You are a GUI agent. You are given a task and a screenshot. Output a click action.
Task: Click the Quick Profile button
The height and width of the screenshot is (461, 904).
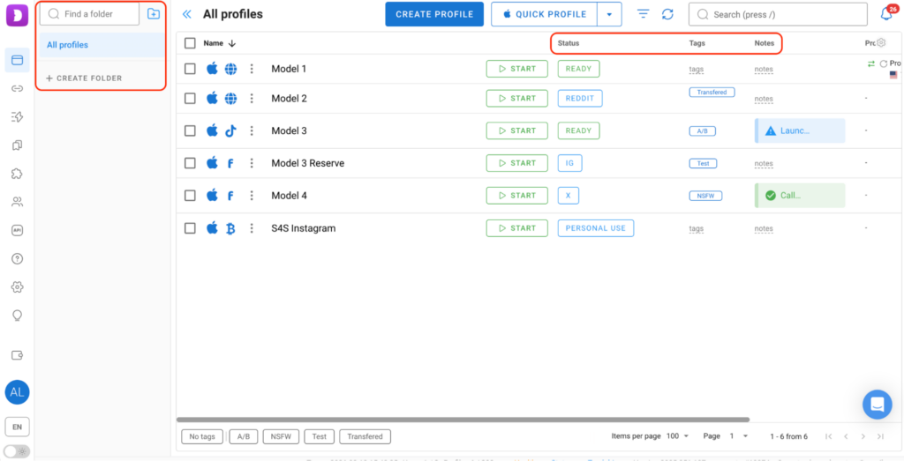[x=545, y=14]
